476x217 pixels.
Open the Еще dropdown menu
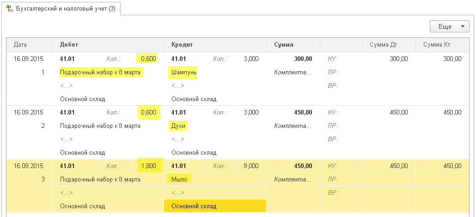click(x=449, y=27)
